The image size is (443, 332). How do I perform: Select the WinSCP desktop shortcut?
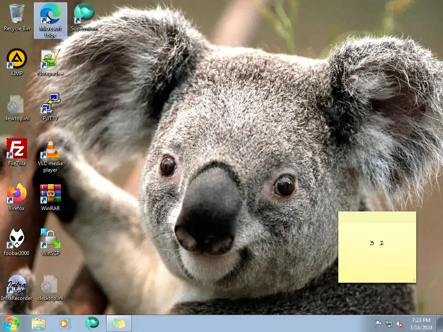[x=50, y=242]
